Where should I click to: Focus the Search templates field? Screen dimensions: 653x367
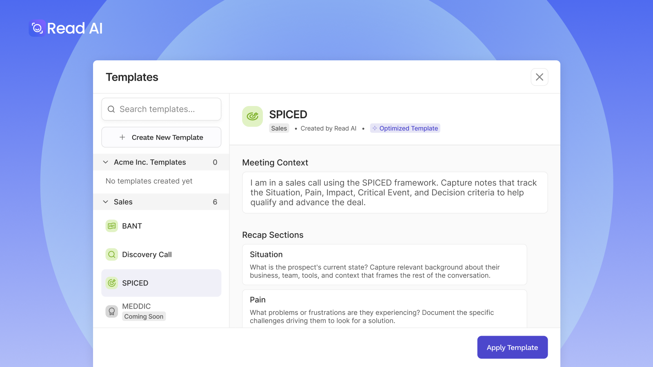click(x=161, y=109)
